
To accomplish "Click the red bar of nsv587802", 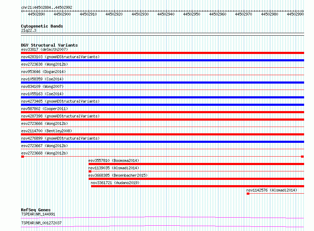I will click(x=162, y=112).
